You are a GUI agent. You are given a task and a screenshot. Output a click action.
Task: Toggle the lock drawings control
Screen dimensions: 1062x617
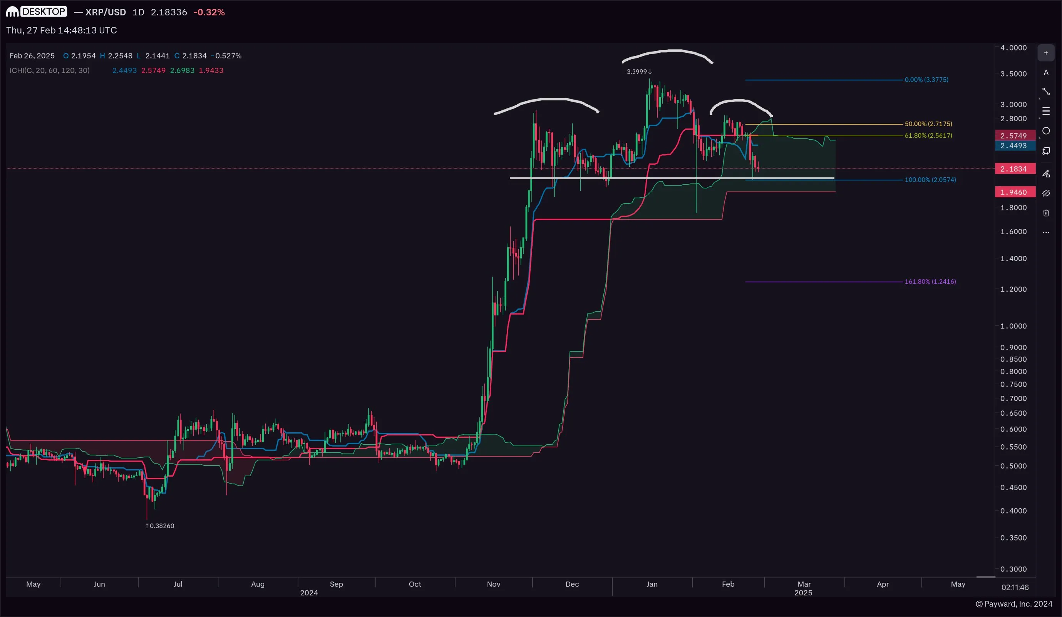[1047, 173]
